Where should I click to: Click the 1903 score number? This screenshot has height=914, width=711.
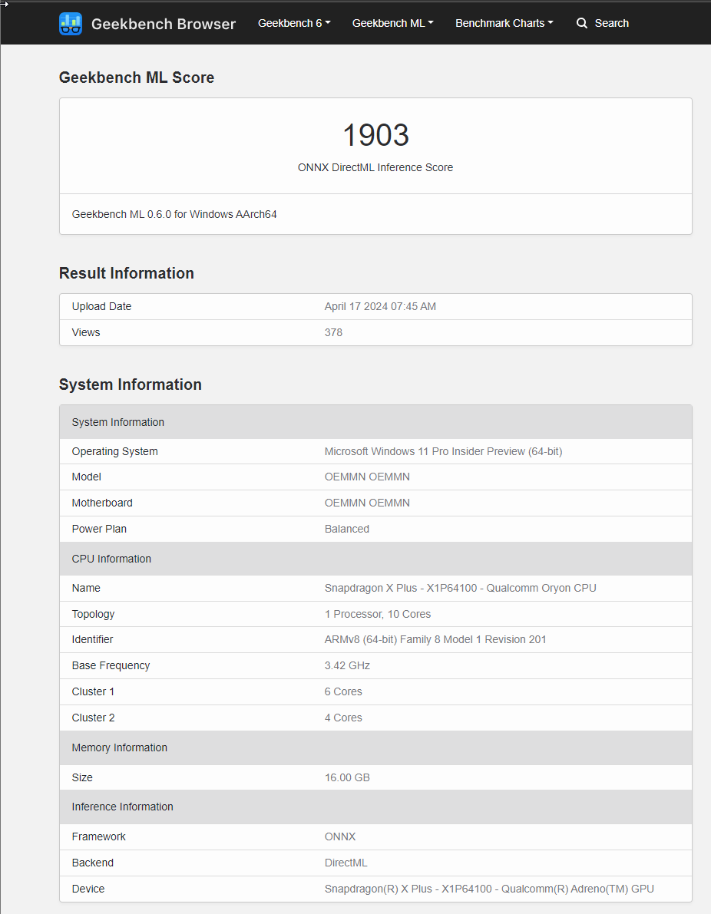click(x=375, y=135)
